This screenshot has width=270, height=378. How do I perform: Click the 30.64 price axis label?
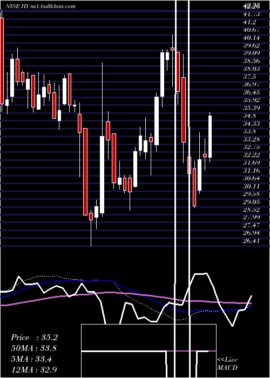click(252, 178)
